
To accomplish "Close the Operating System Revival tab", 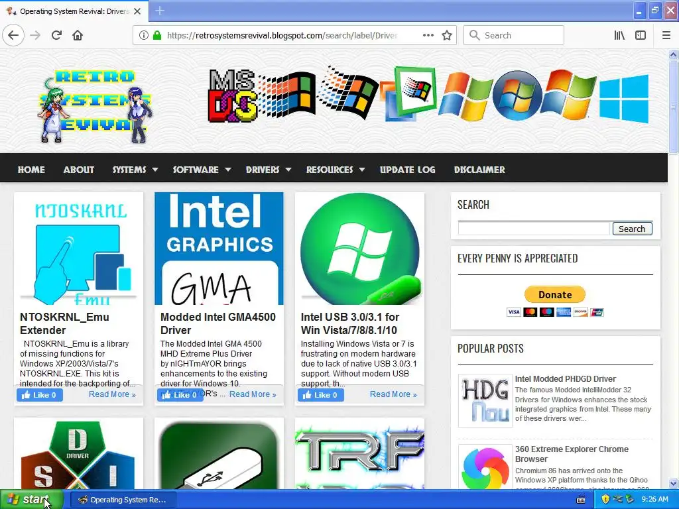I will click(x=137, y=11).
